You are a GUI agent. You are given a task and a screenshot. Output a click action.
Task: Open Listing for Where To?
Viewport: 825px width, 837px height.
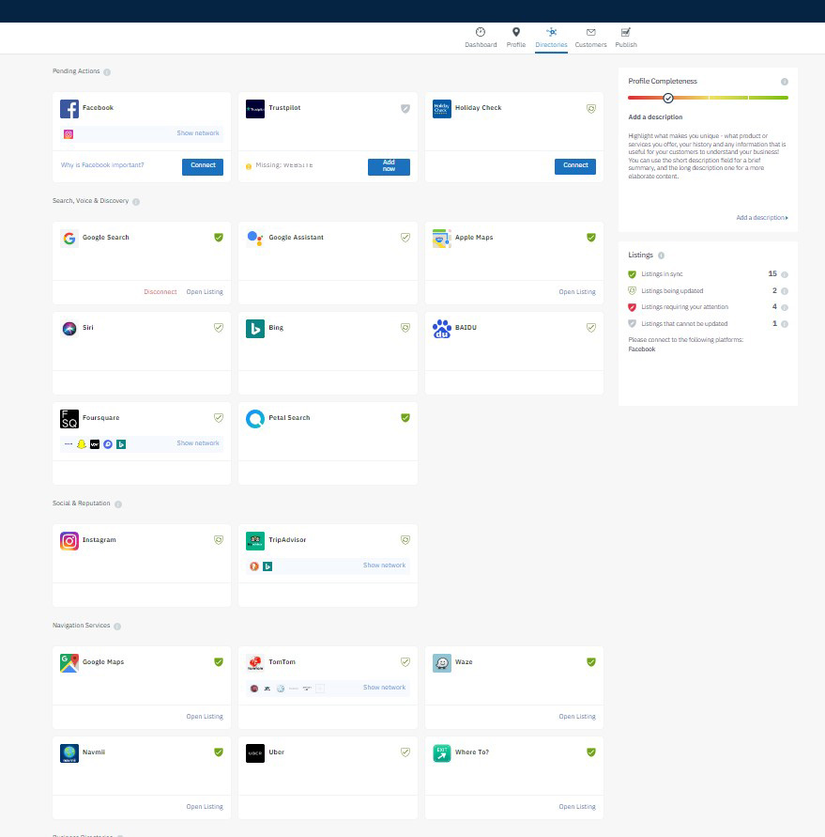[577, 807]
